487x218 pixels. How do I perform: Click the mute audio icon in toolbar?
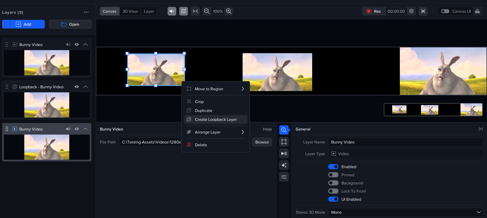(x=172, y=11)
